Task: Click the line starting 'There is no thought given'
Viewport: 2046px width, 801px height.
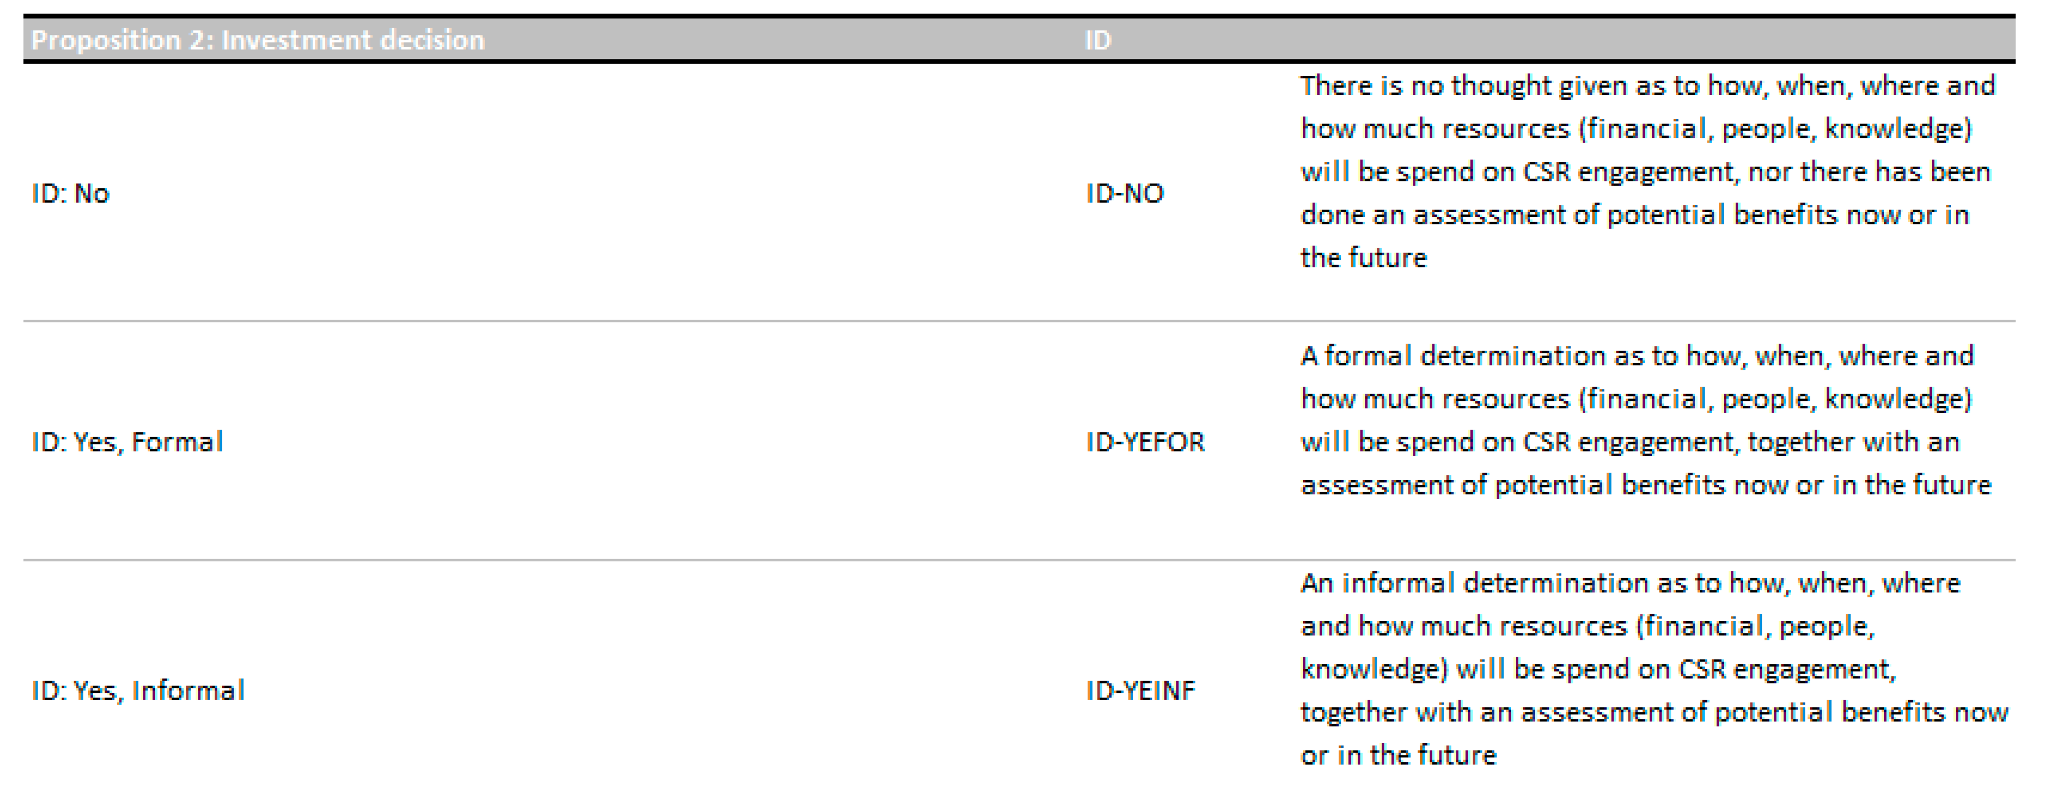Action: (x=1646, y=86)
